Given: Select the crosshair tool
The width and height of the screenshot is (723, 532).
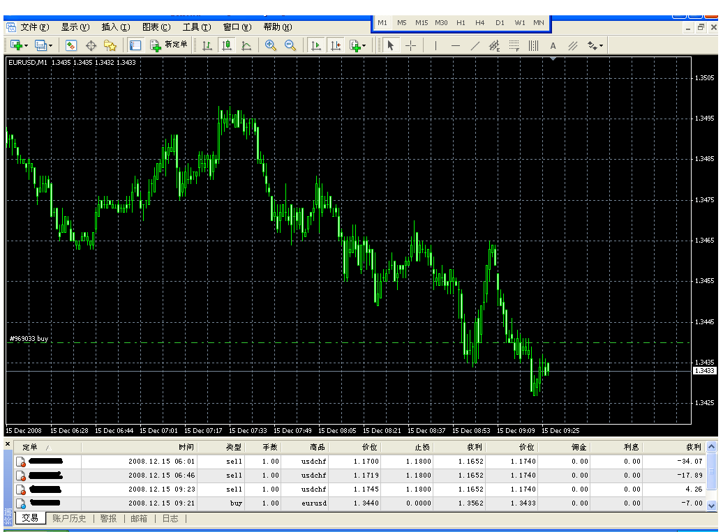Looking at the screenshot, I should pyautogui.click(x=411, y=45).
